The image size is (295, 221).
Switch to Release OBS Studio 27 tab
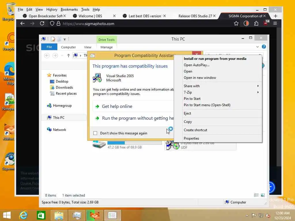pos(195,16)
